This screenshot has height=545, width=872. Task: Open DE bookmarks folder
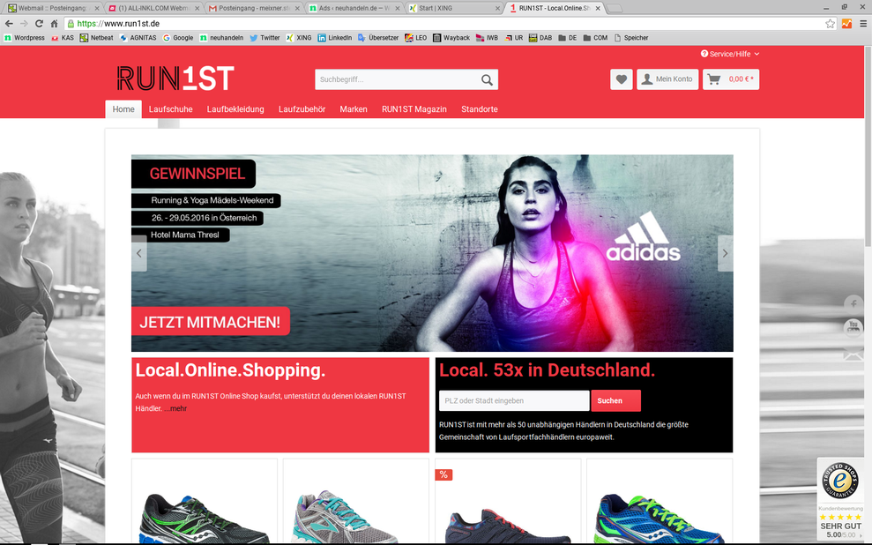click(567, 38)
